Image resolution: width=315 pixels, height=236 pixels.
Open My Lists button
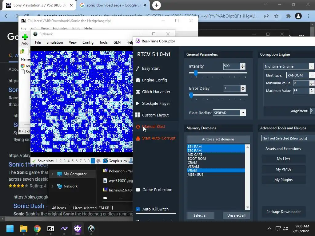click(x=283, y=159)
